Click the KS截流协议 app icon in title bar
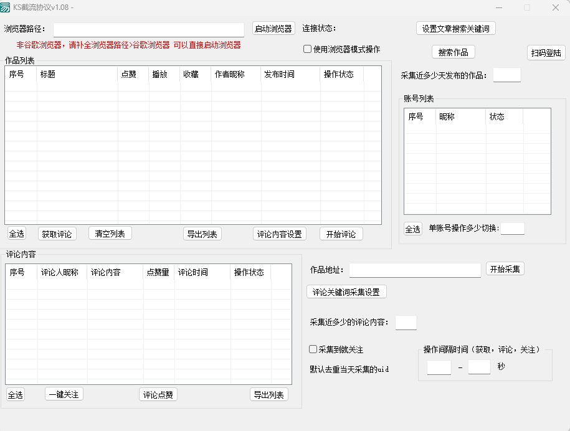The width and height of the screenshot is (570, 431). point(6,7)
